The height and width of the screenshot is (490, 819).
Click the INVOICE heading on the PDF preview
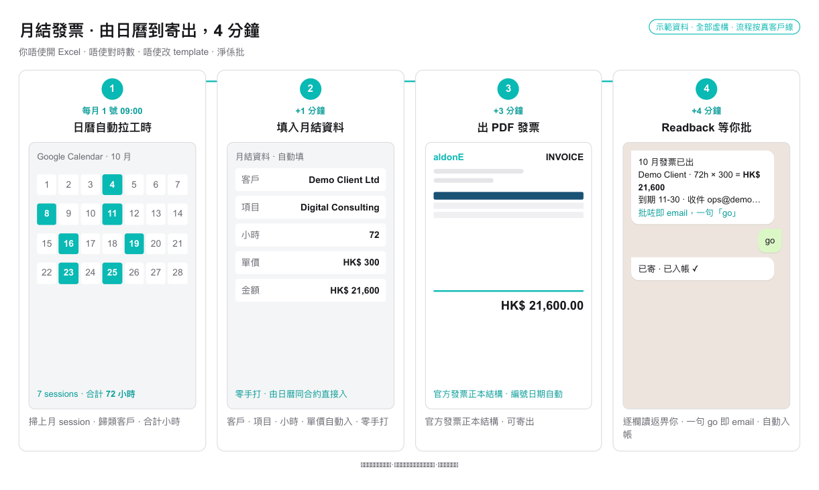[x=565, y=157]
